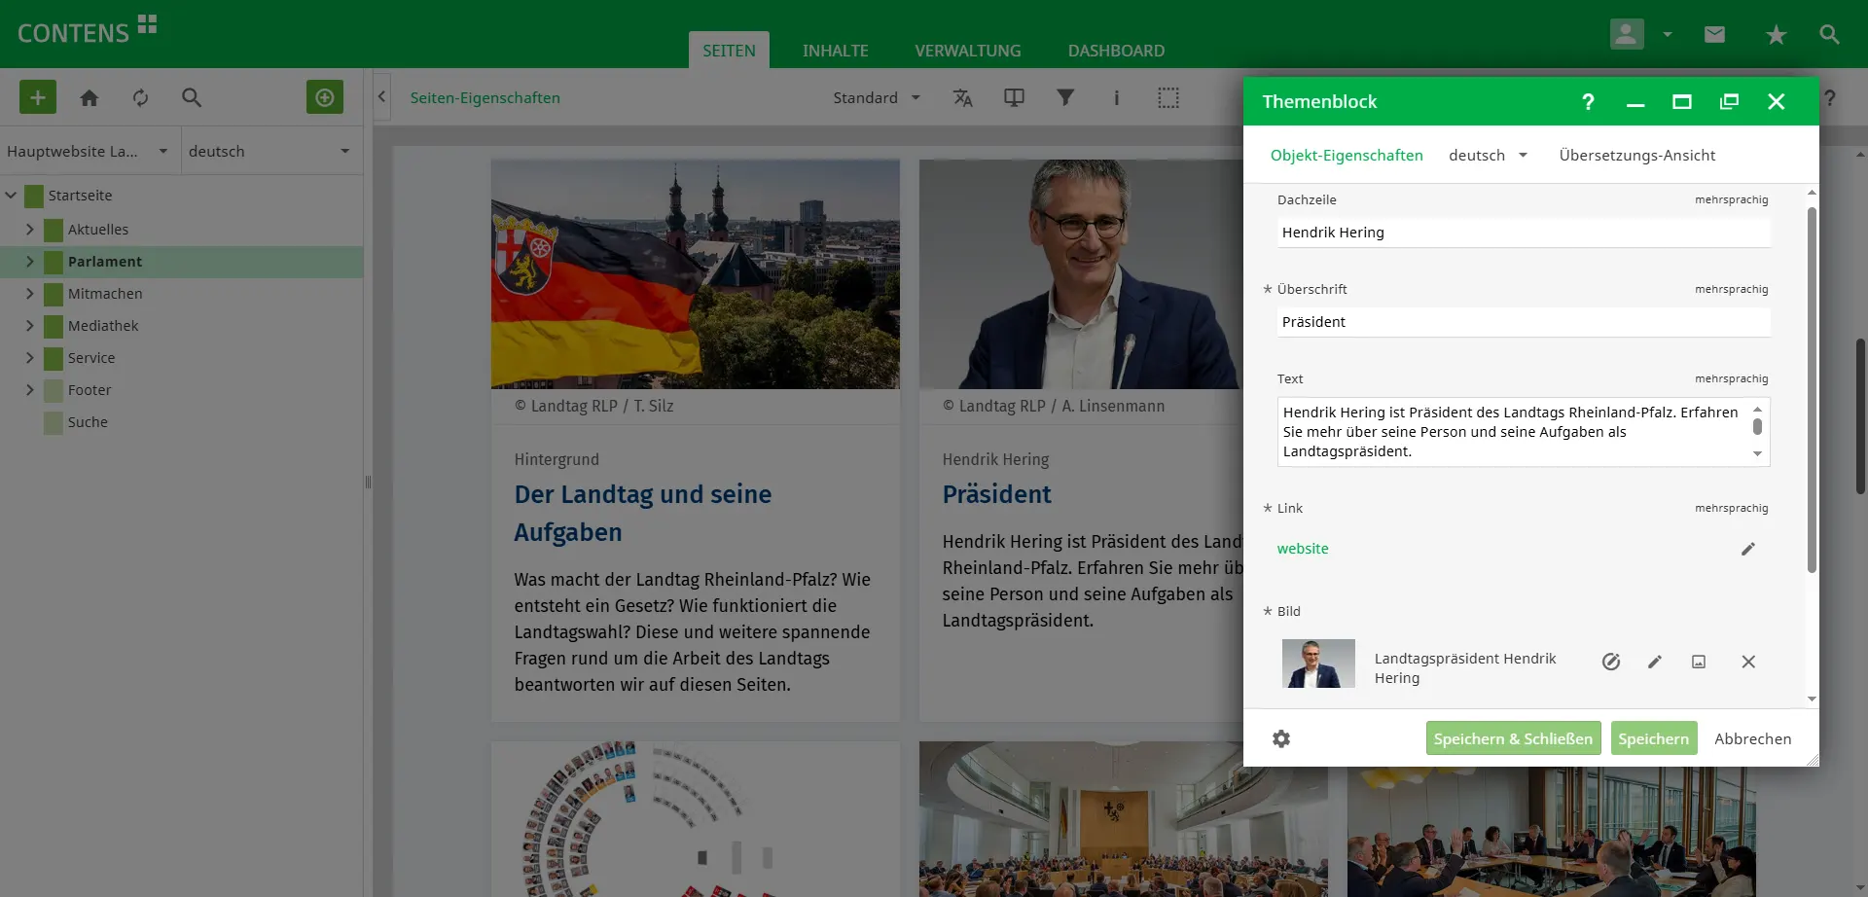This screenshot has height=897, width=1868.
Task: Click the Abbrechen button
Action: tap(1752, 738)
